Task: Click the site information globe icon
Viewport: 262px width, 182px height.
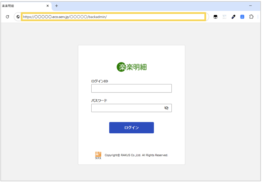Action: [18, 17]
